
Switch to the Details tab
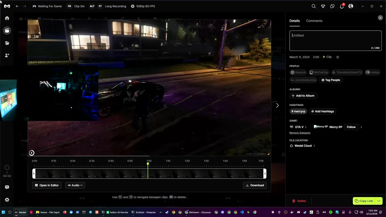[x=295, y=21]
